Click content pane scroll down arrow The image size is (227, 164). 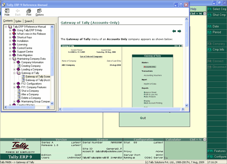click(x=187, y=105)
